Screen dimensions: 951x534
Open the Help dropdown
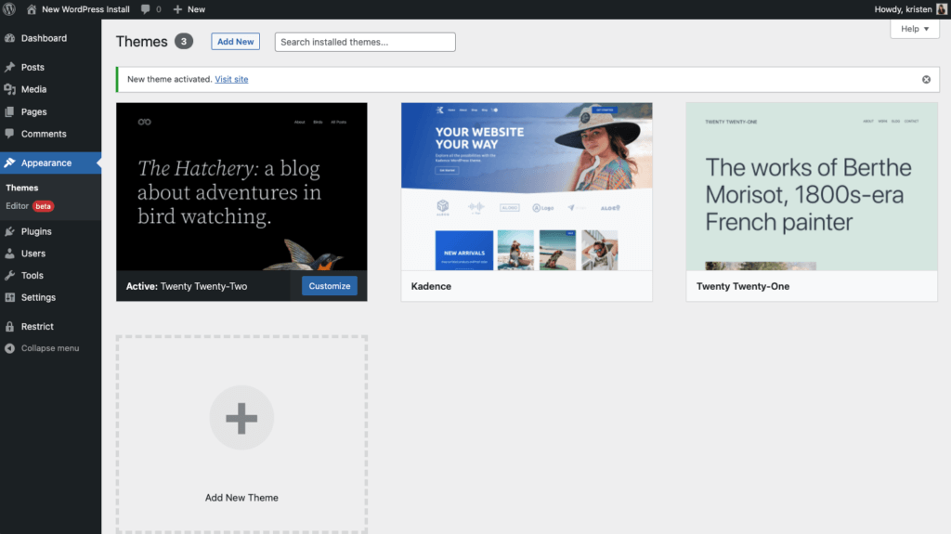(915, 29)
